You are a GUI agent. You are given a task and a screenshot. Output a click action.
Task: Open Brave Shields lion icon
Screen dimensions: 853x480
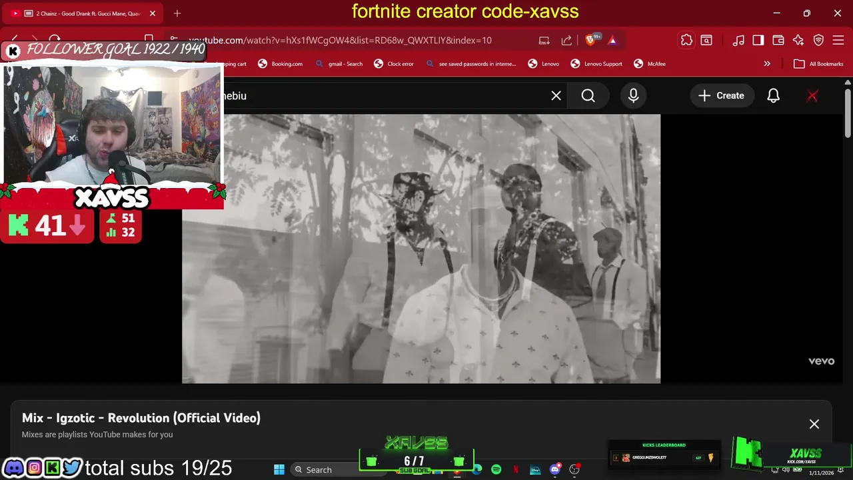[590, 40]
